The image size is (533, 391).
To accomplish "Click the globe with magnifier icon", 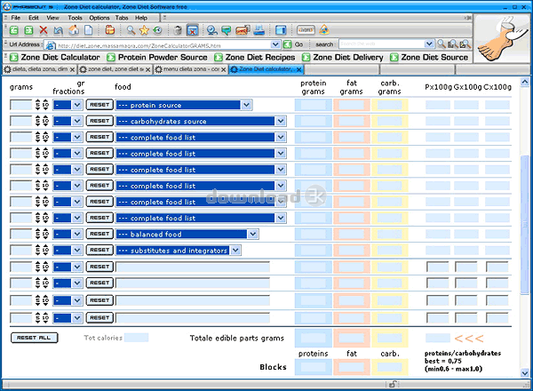I will [212, 30].
